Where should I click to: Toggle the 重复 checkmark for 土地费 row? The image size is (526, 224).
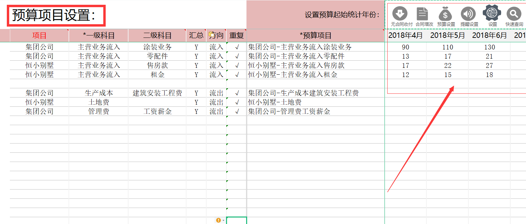pos(236,102)
